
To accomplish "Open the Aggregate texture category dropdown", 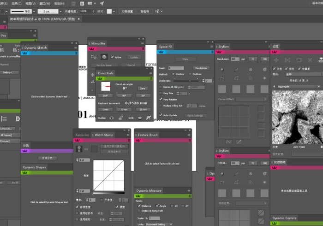I will (x=295, y=86).
